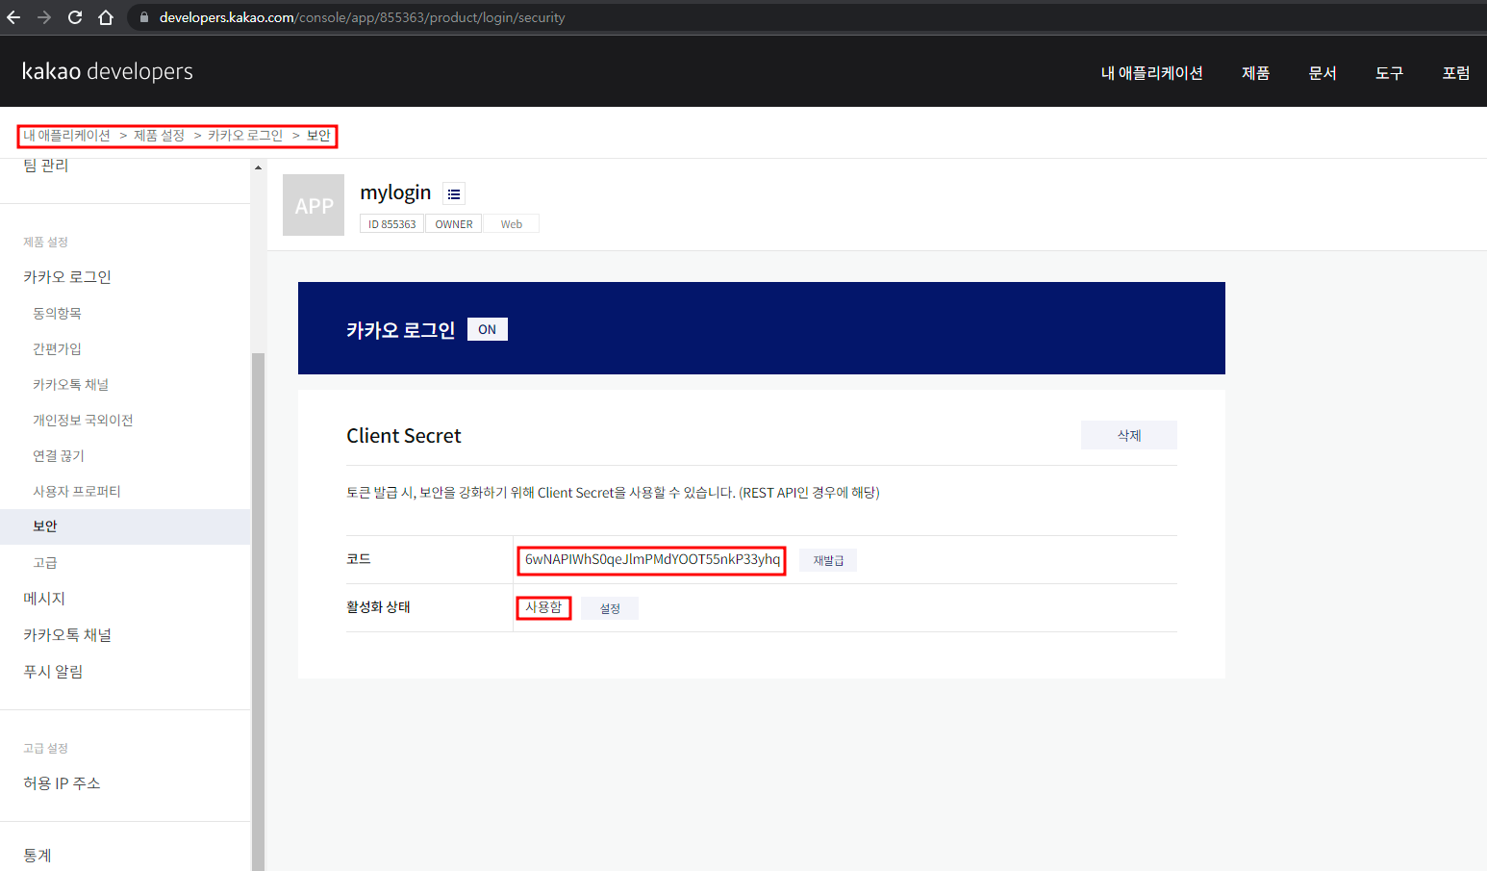This screenshot has height=871, width=1487.
Task: Select highlighted 보안 sidebar item
Action: (125, 526)
